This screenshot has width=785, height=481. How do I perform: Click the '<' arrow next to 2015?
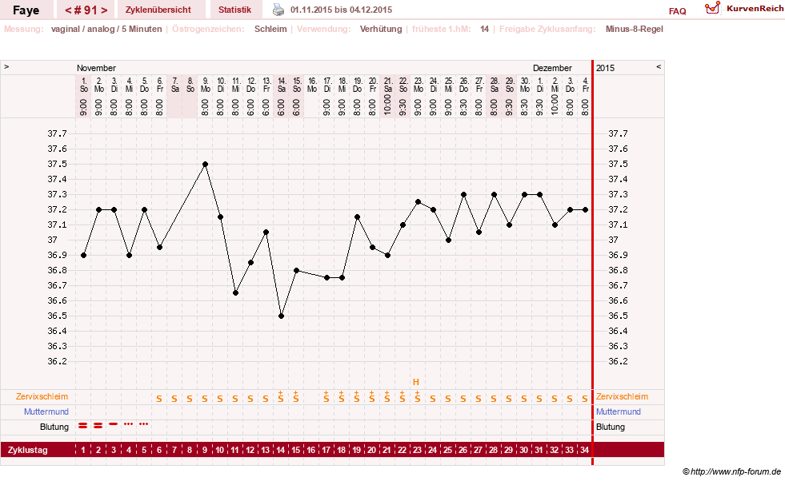[x=659, y=66]
